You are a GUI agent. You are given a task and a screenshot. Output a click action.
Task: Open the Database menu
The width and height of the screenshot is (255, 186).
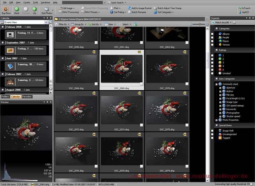pyautogui.click(x=45, y=2)
